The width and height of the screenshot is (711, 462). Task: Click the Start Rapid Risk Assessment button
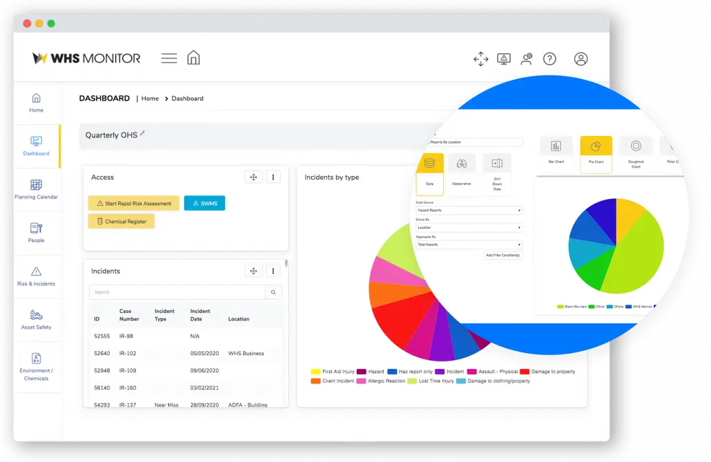(133, 203)
